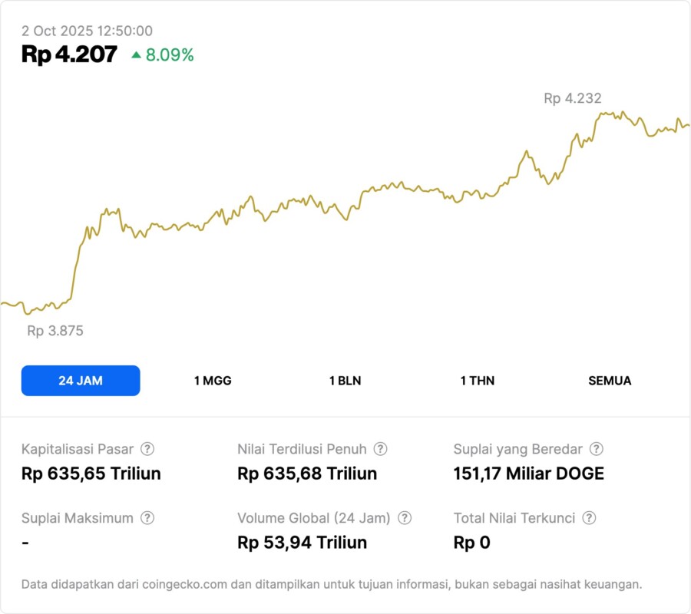The image size is (691, 614).
Task: Click the Rp 53,94 Triliun volume value
Action: coord(303,543)
